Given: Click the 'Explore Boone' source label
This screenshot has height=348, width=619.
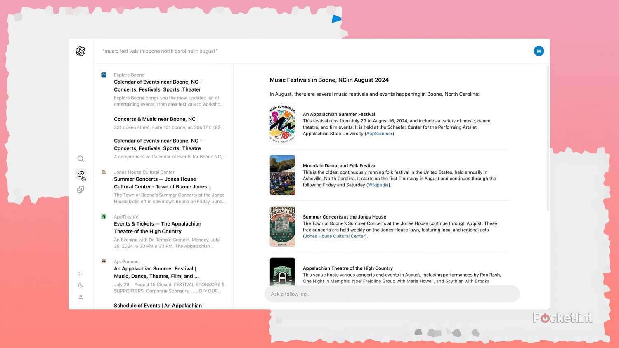Looking at the screenshot, I should coord(129,75).
